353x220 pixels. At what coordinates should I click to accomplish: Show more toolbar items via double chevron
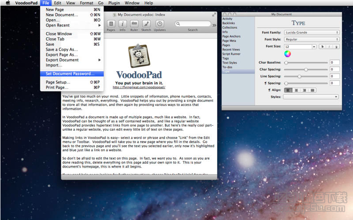coord(214,25)
